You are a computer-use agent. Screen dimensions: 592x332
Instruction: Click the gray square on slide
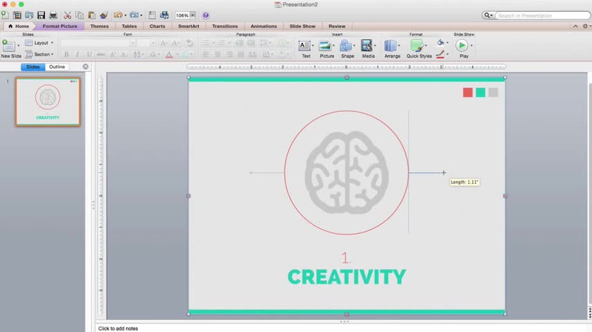[493, 92]
